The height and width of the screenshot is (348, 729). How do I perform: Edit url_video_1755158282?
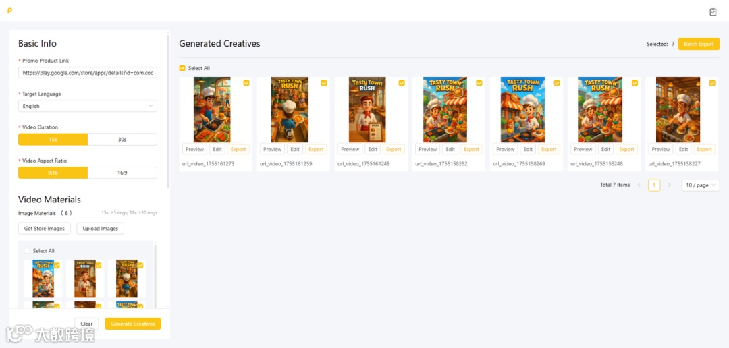450,149
